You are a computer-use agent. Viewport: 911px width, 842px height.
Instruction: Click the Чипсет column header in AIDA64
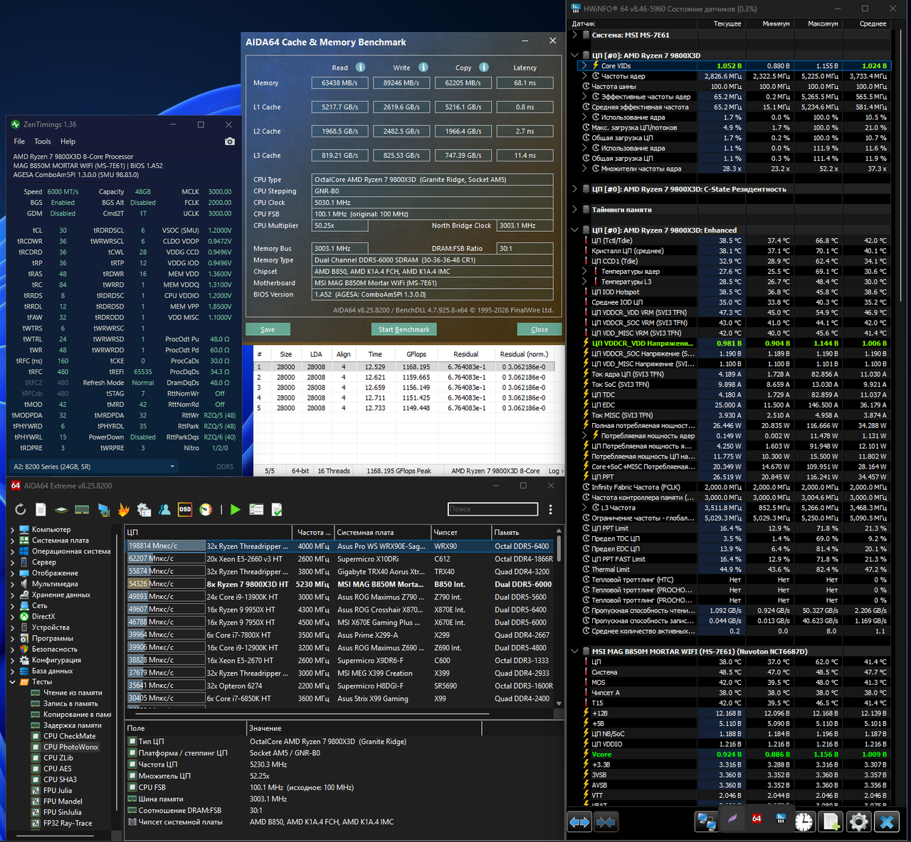point(461,532)
